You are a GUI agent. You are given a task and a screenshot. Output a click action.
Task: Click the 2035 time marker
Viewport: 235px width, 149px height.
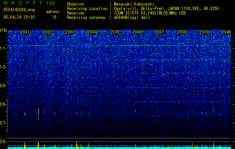pos(115,32)
